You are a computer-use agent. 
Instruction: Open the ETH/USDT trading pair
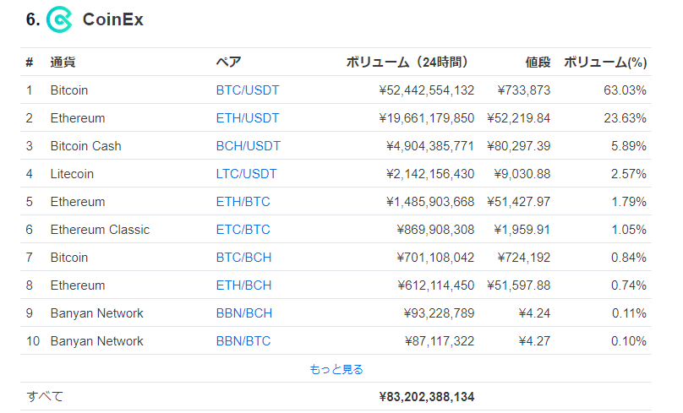248,118
